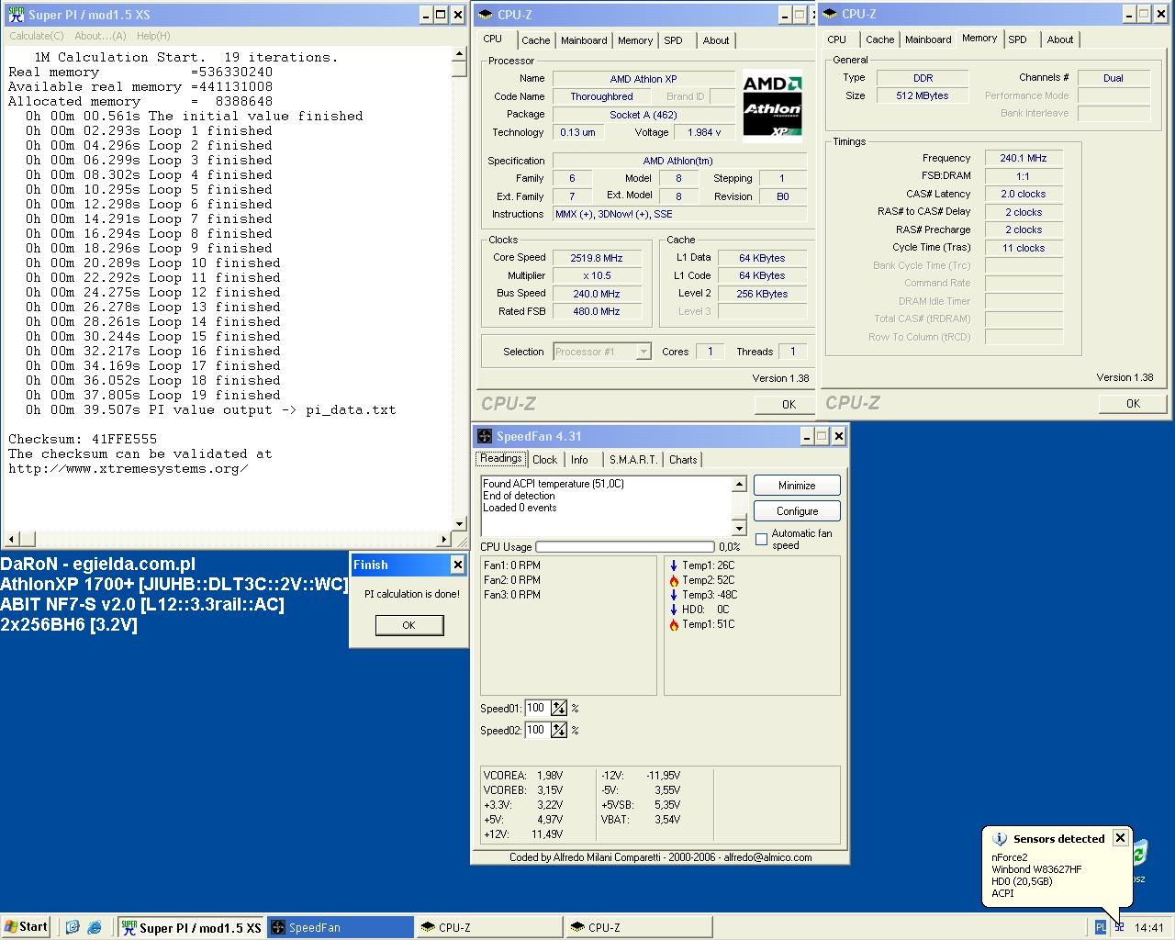The height and width of the screenshot is (940, 1175).
Task: Click the Frequency 240.1 MHz value
Action: [x=1024, y=158]
